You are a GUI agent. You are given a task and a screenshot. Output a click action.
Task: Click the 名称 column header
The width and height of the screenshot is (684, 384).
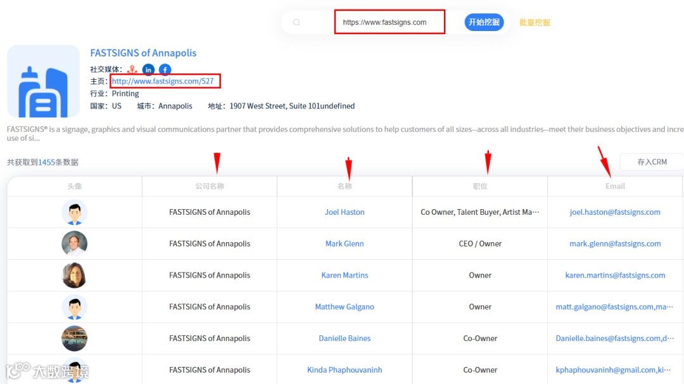(x=345, y=186)
